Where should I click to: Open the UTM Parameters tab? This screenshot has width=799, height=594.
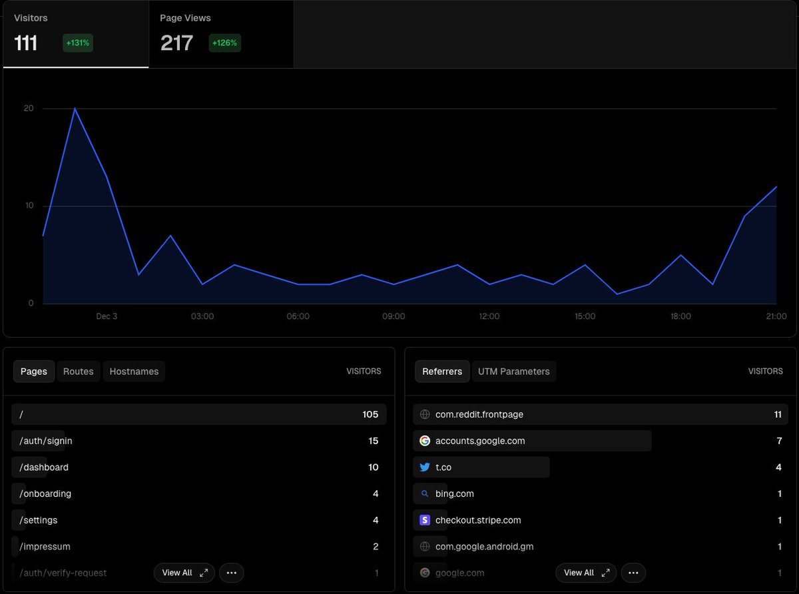[513, 371]
